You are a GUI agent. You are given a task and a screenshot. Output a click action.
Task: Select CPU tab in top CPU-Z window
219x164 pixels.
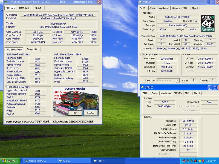point(143,8)
